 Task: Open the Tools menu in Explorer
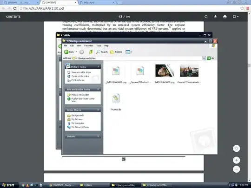pyautogui.click(x=99, y=45)
